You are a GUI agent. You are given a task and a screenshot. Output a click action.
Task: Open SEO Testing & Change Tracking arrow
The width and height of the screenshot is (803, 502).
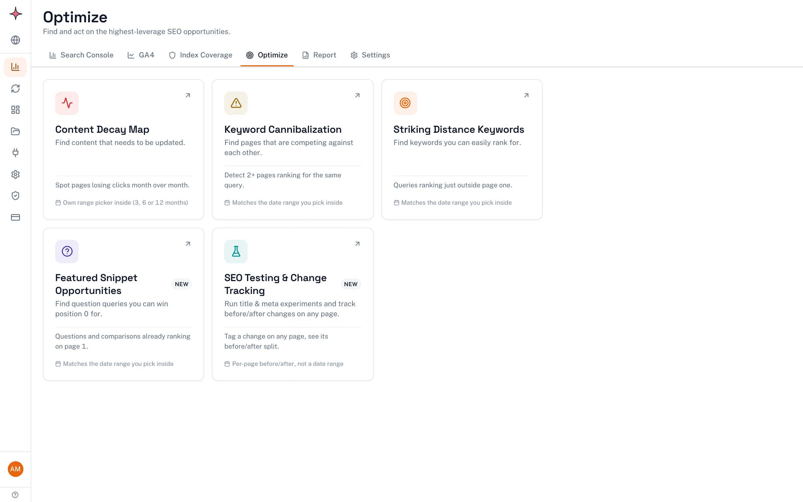click(357, 244)
